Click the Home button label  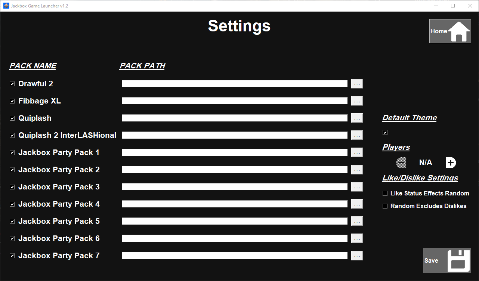[x=438, y=31]
